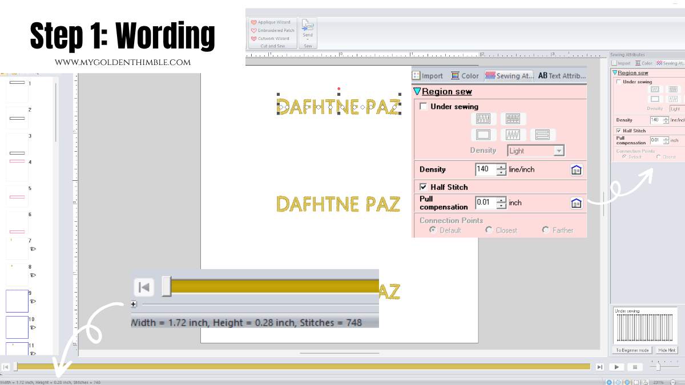Launch the Embroidered Patch wizard

point(272,30)
